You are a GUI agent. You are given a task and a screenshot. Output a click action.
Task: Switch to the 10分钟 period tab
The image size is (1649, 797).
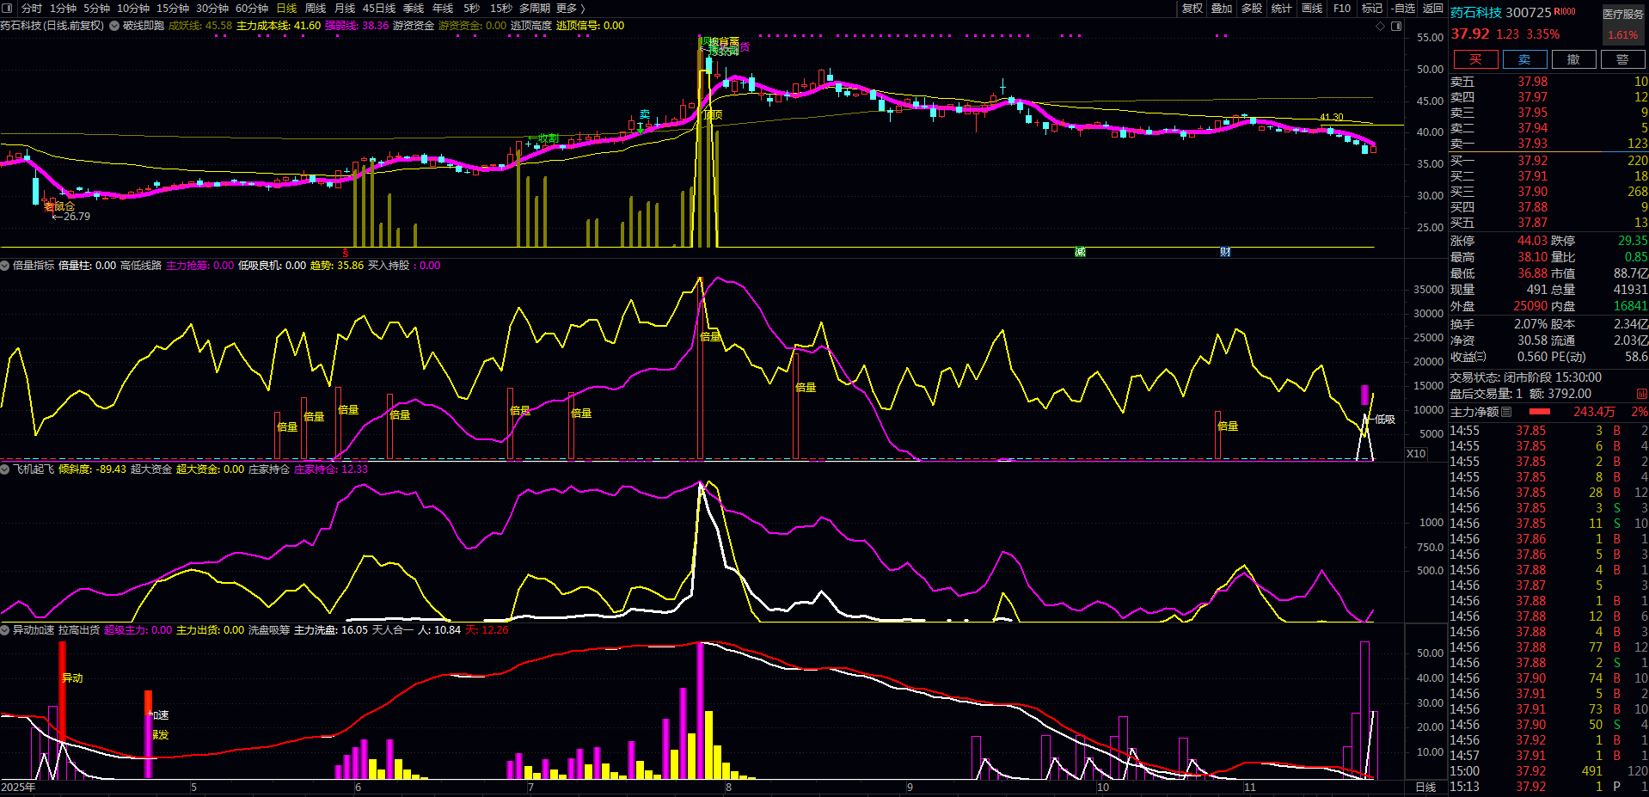133,8
